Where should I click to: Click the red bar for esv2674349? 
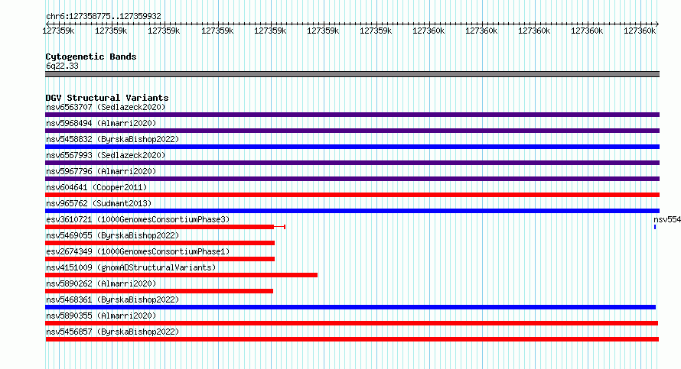click(160, 259)
